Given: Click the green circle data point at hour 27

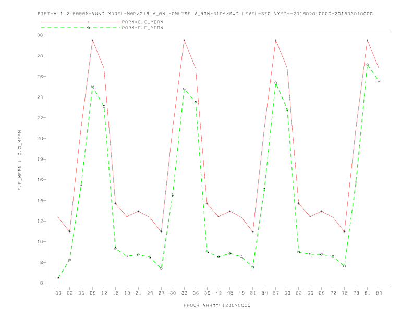Looking at the screenshot, I should 161,269.
